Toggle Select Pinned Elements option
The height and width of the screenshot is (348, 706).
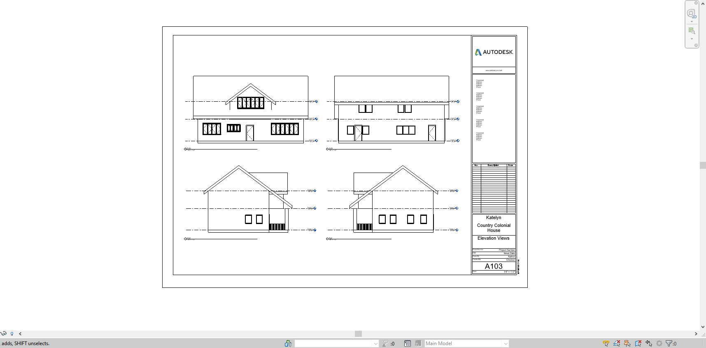point(627,343)
